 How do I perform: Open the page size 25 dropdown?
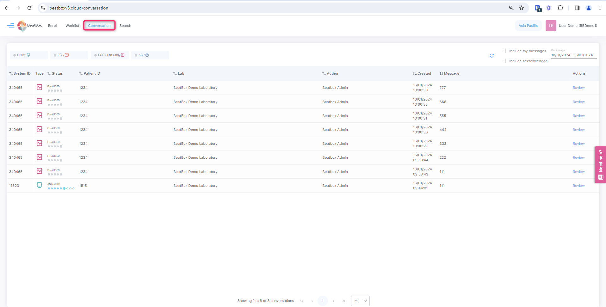(x=360, y=301)
